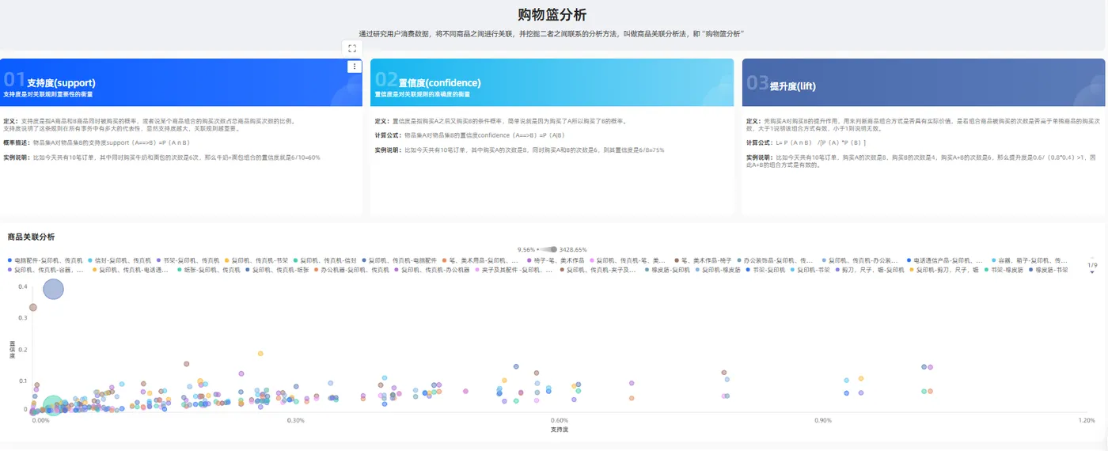Viewport: 1108px width, 451px height.
Task: Toggle legend entry 复印机-剪刀、尺子、锯
Action: 943,271
